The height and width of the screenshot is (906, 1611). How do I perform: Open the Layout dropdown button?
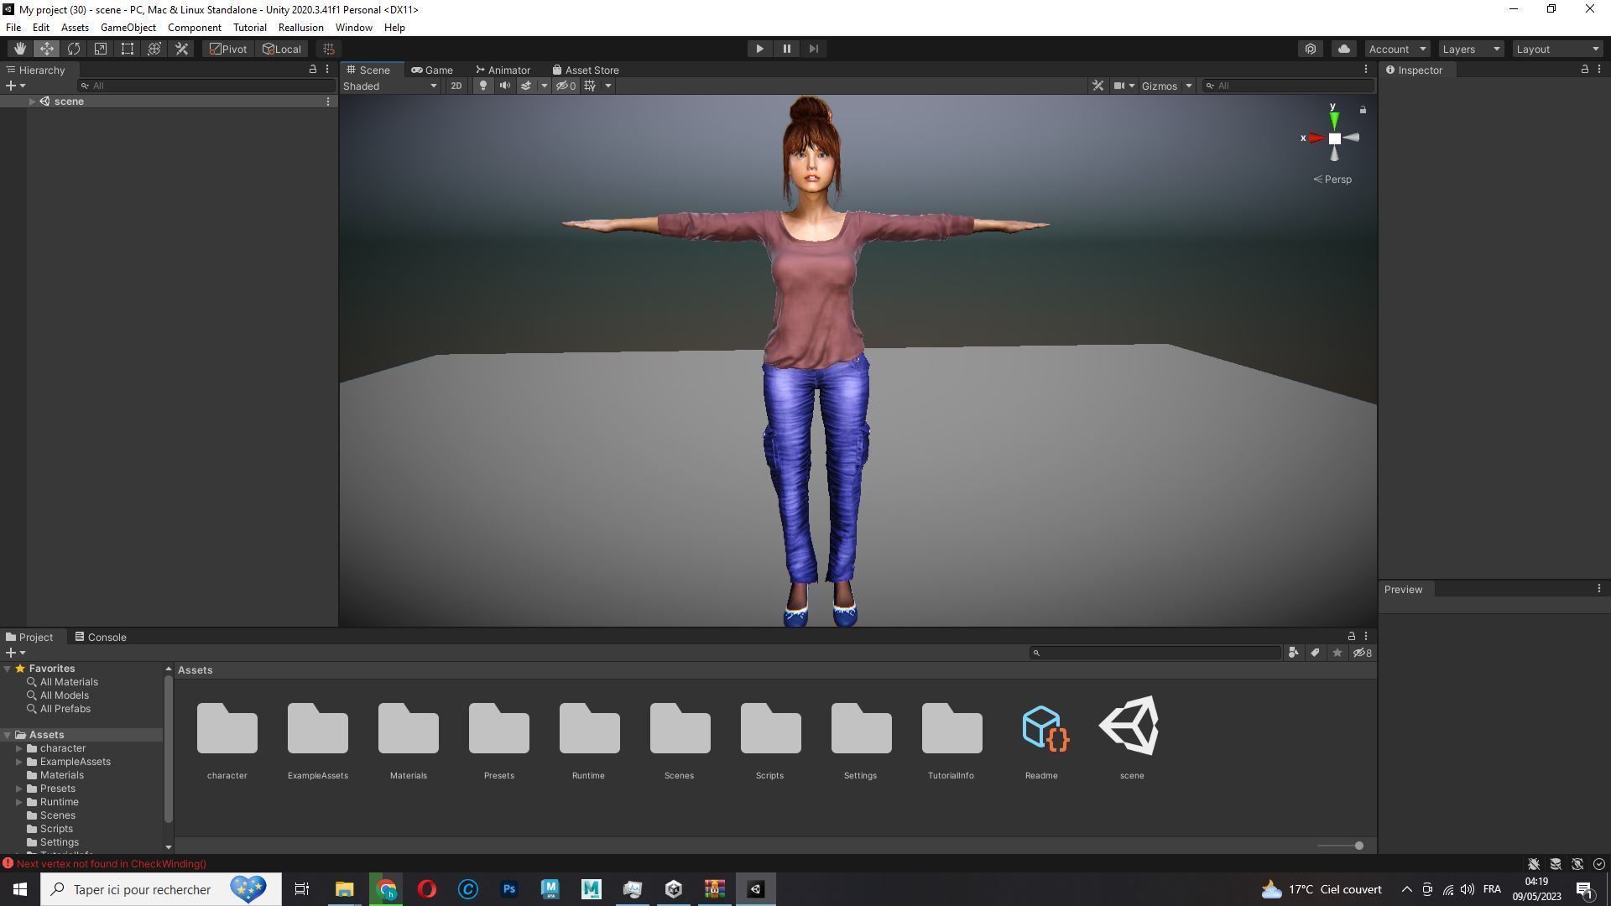point(1557,49)
